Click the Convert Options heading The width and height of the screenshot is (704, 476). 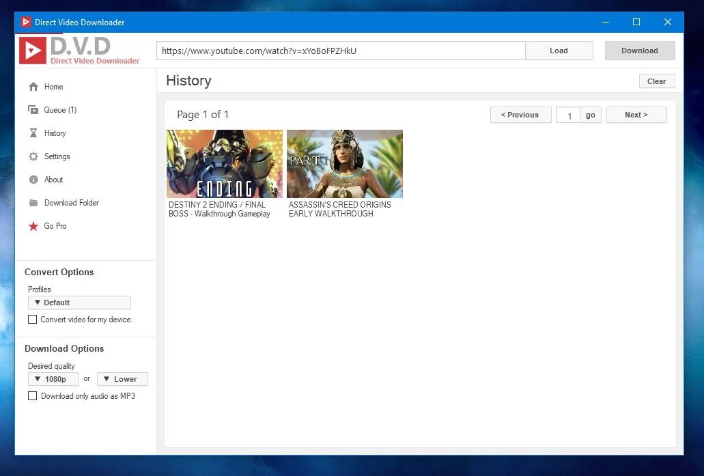click(x=59, y=272)
